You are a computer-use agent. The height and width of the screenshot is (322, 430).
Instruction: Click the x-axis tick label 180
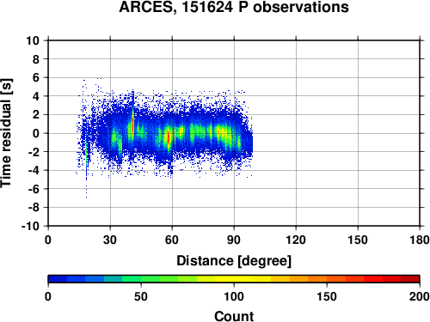coord(420,240)
